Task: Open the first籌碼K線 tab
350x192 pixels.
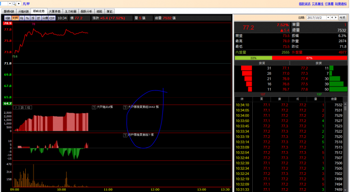Action: tap(9, 11)
